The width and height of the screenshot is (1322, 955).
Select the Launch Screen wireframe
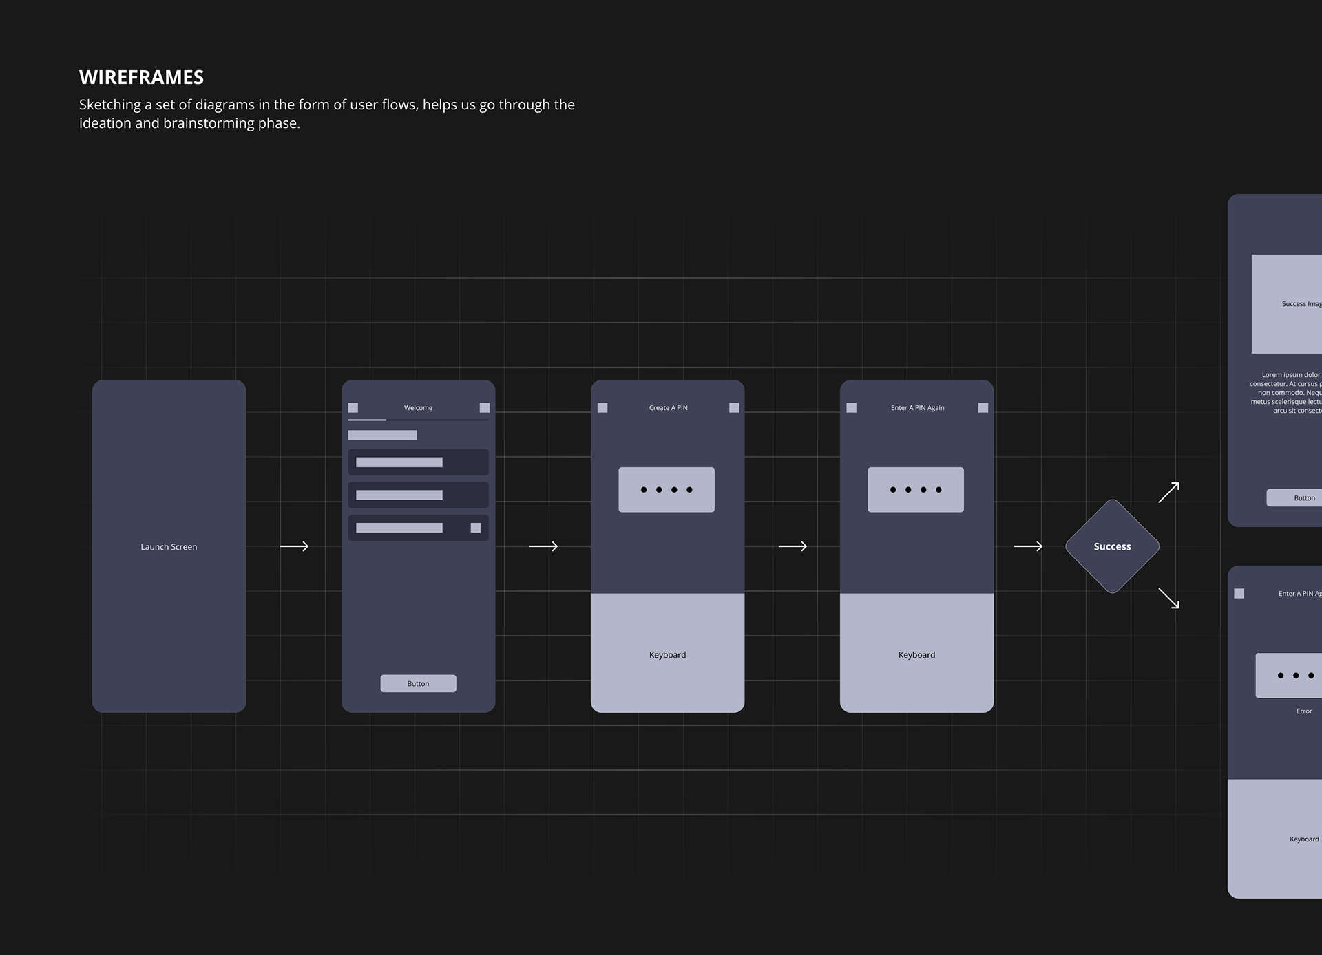(x=169, y=546)
